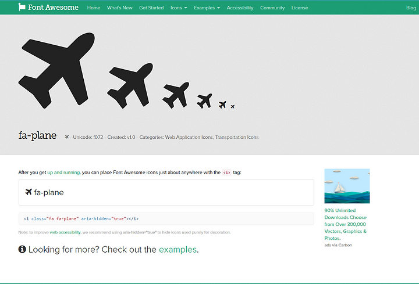Click the 'fa-plane' label in example box
Viewport: 419px width, 284px height.
[49, 193]
